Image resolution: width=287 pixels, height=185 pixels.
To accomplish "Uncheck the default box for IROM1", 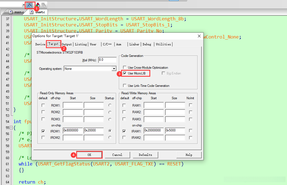I will pyautogui.click(x=43, y=131).
